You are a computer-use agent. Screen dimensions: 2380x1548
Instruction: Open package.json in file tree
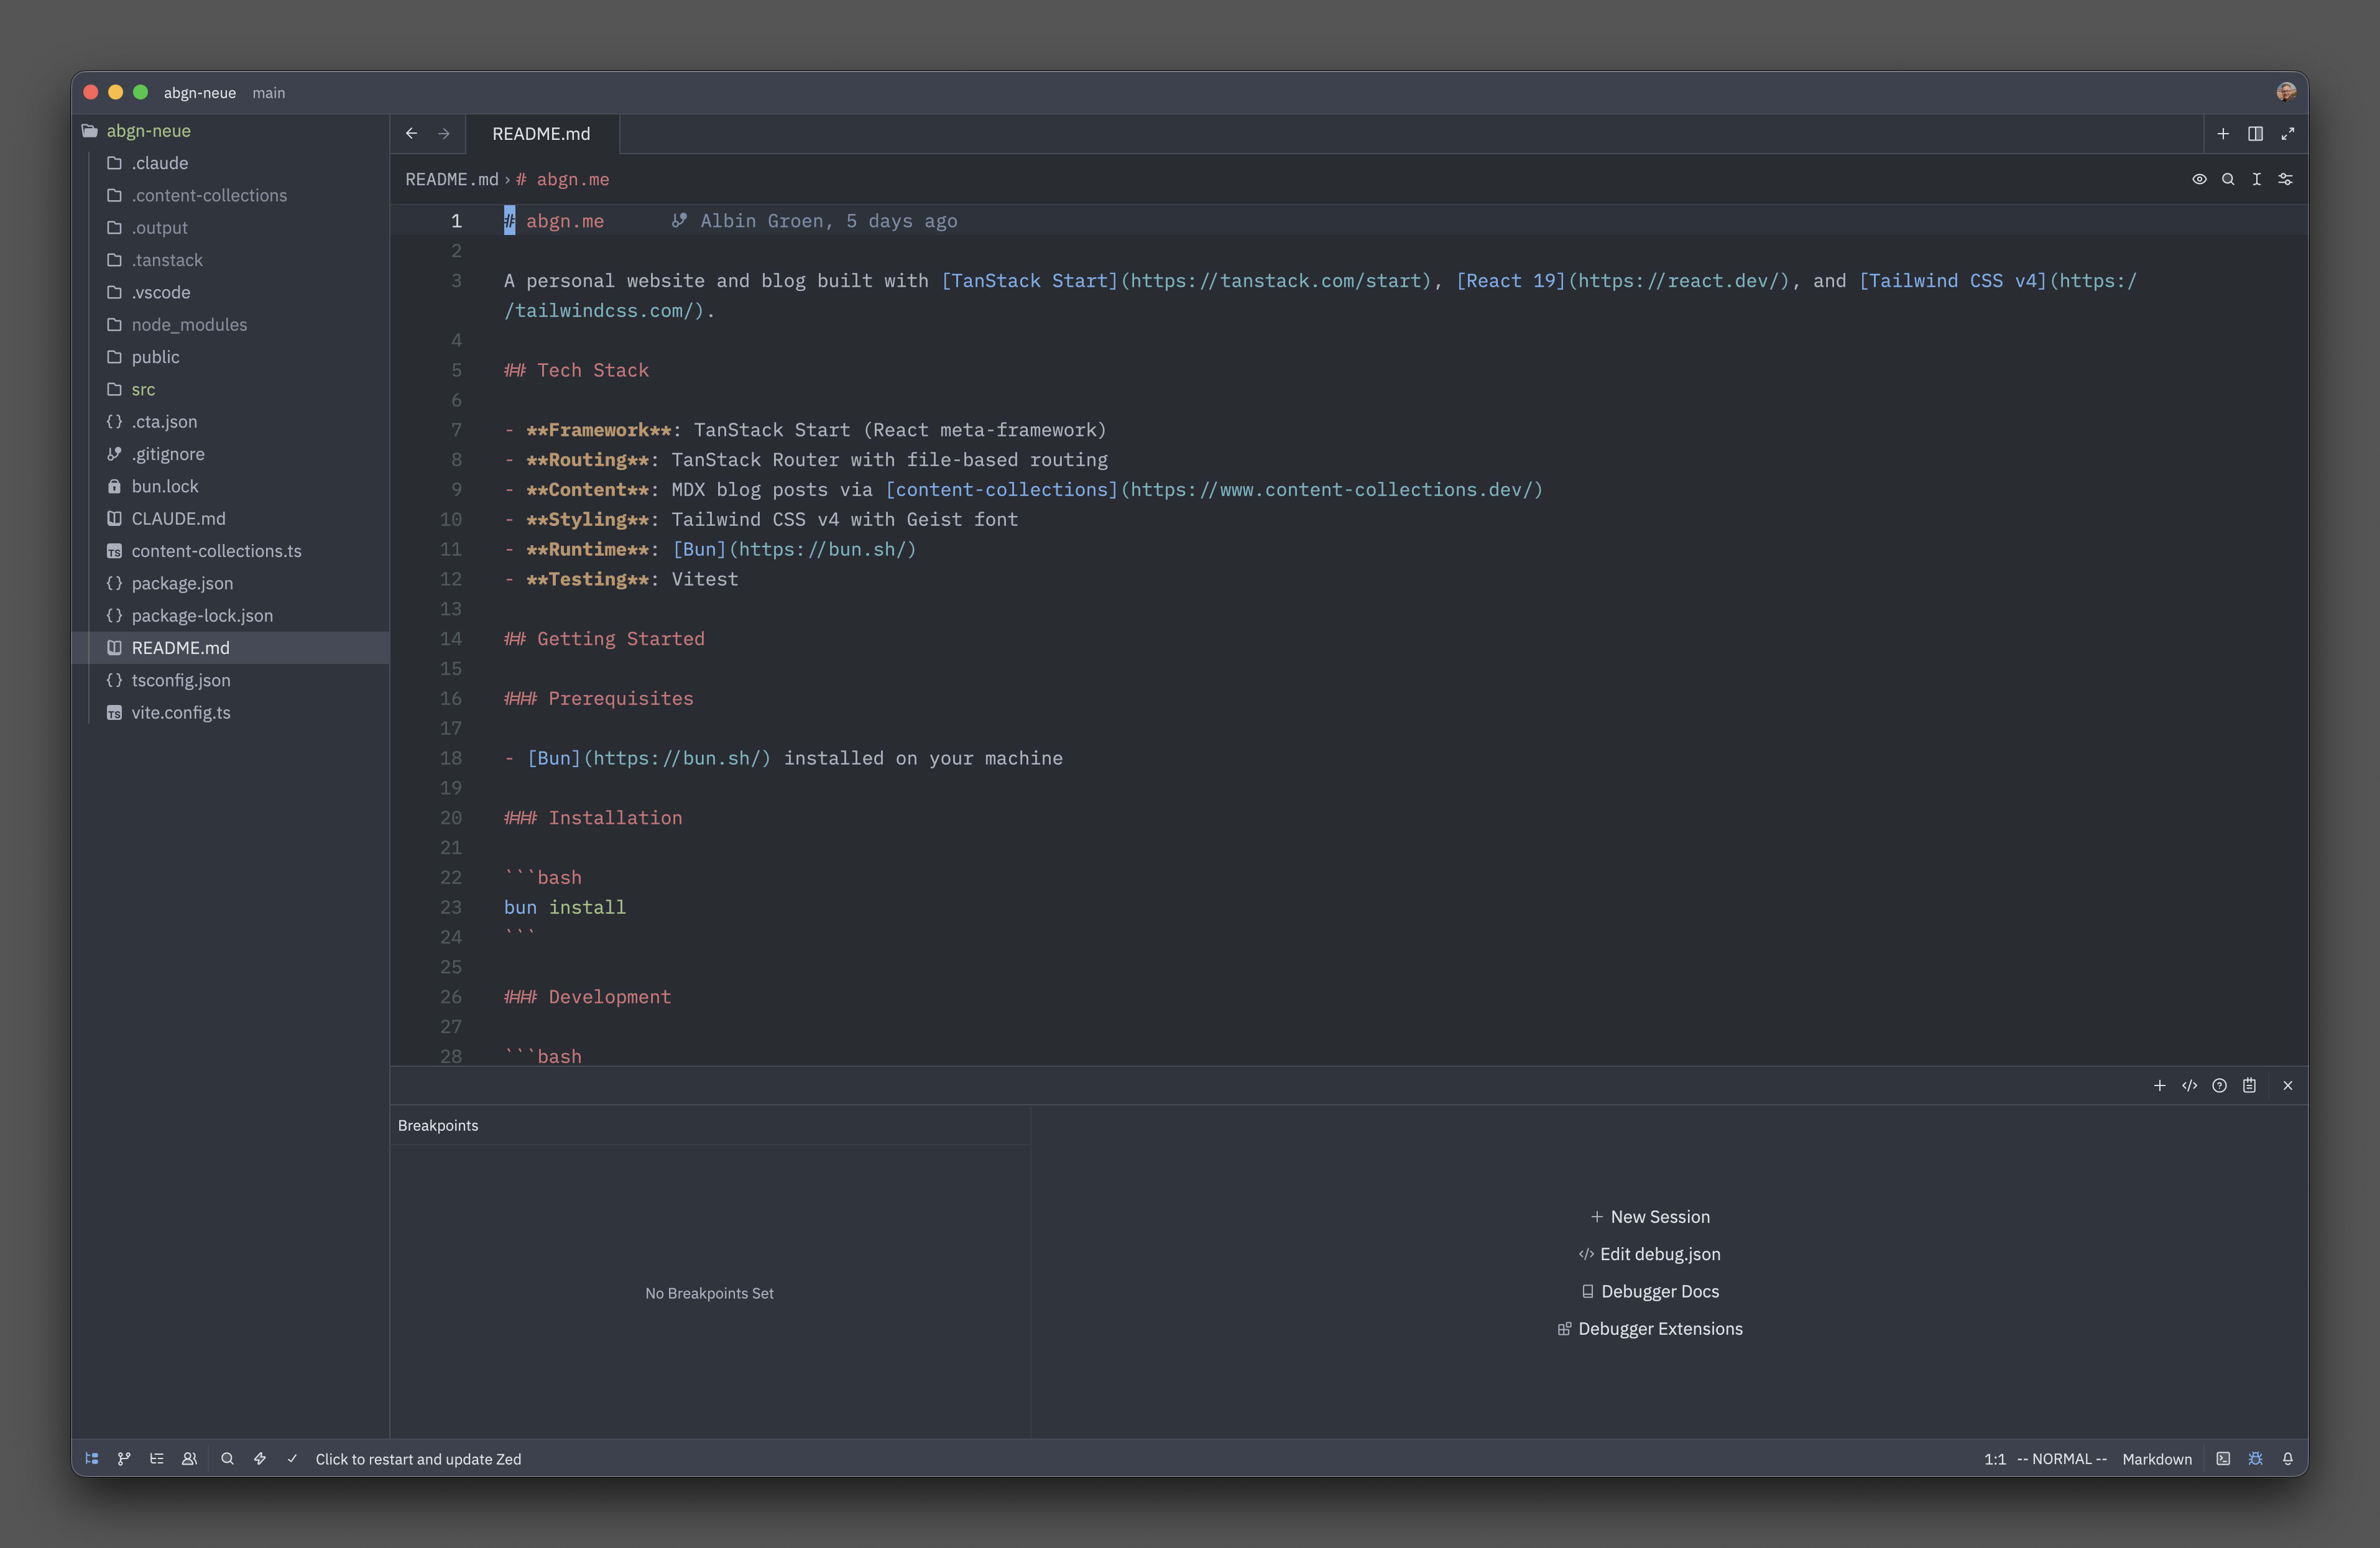(182, 583)
